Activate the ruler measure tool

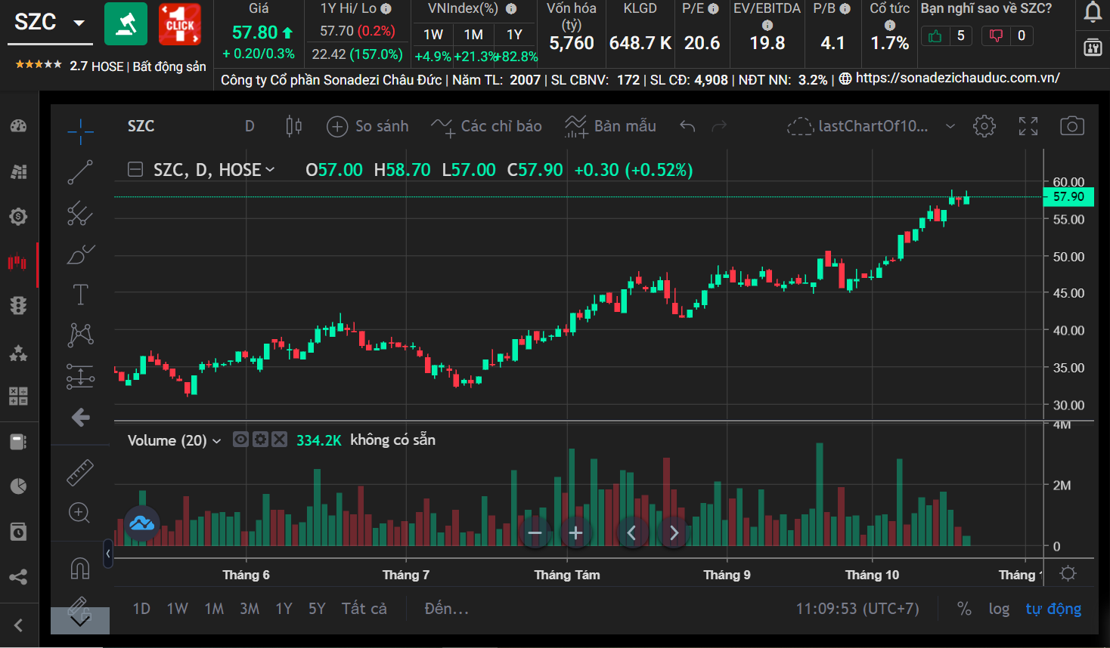[79, 473]
